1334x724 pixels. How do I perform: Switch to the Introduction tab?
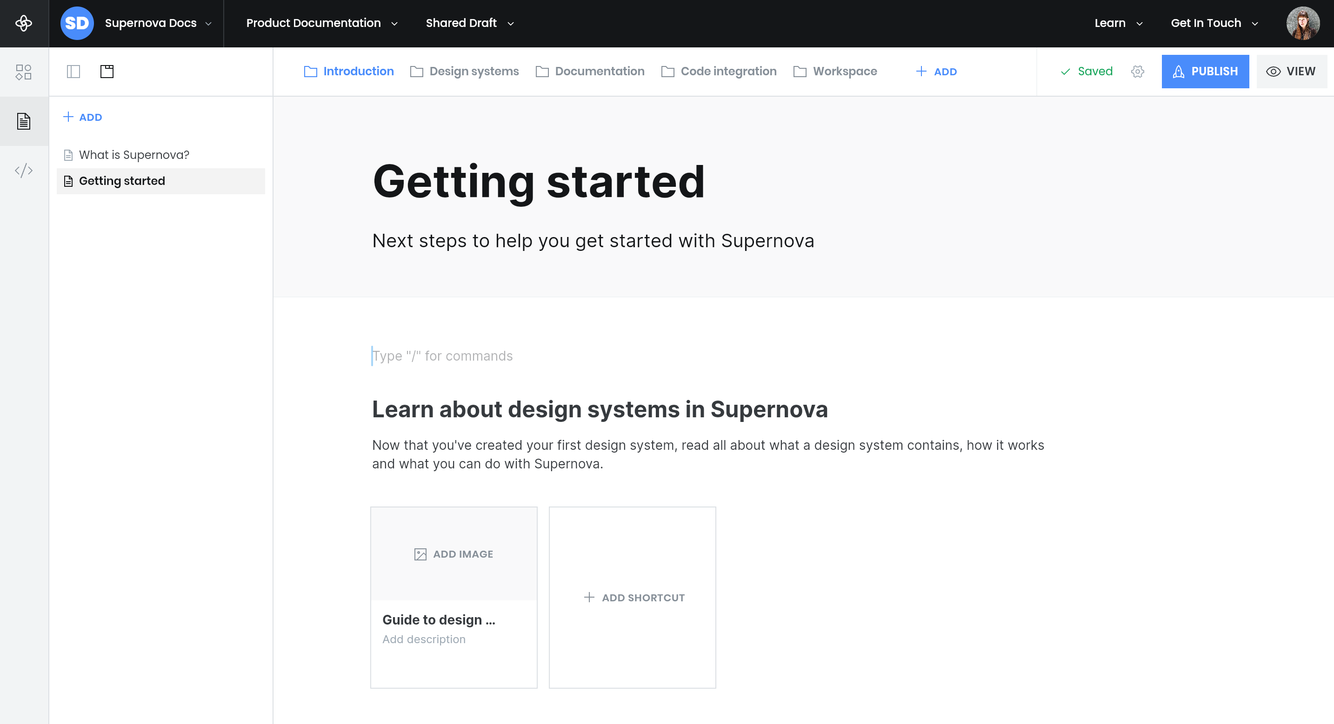click(348, 72)
